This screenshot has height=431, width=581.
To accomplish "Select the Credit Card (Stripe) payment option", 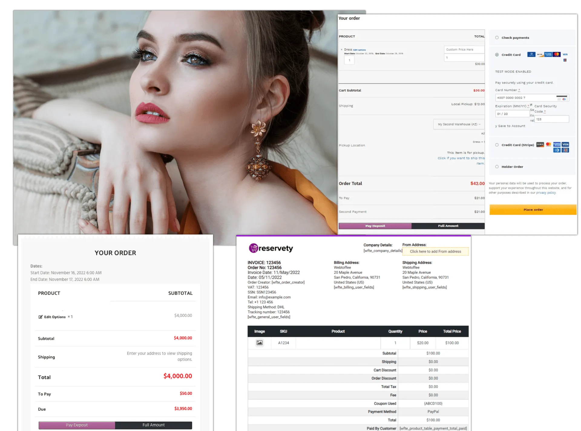I will tap(497, 145).
